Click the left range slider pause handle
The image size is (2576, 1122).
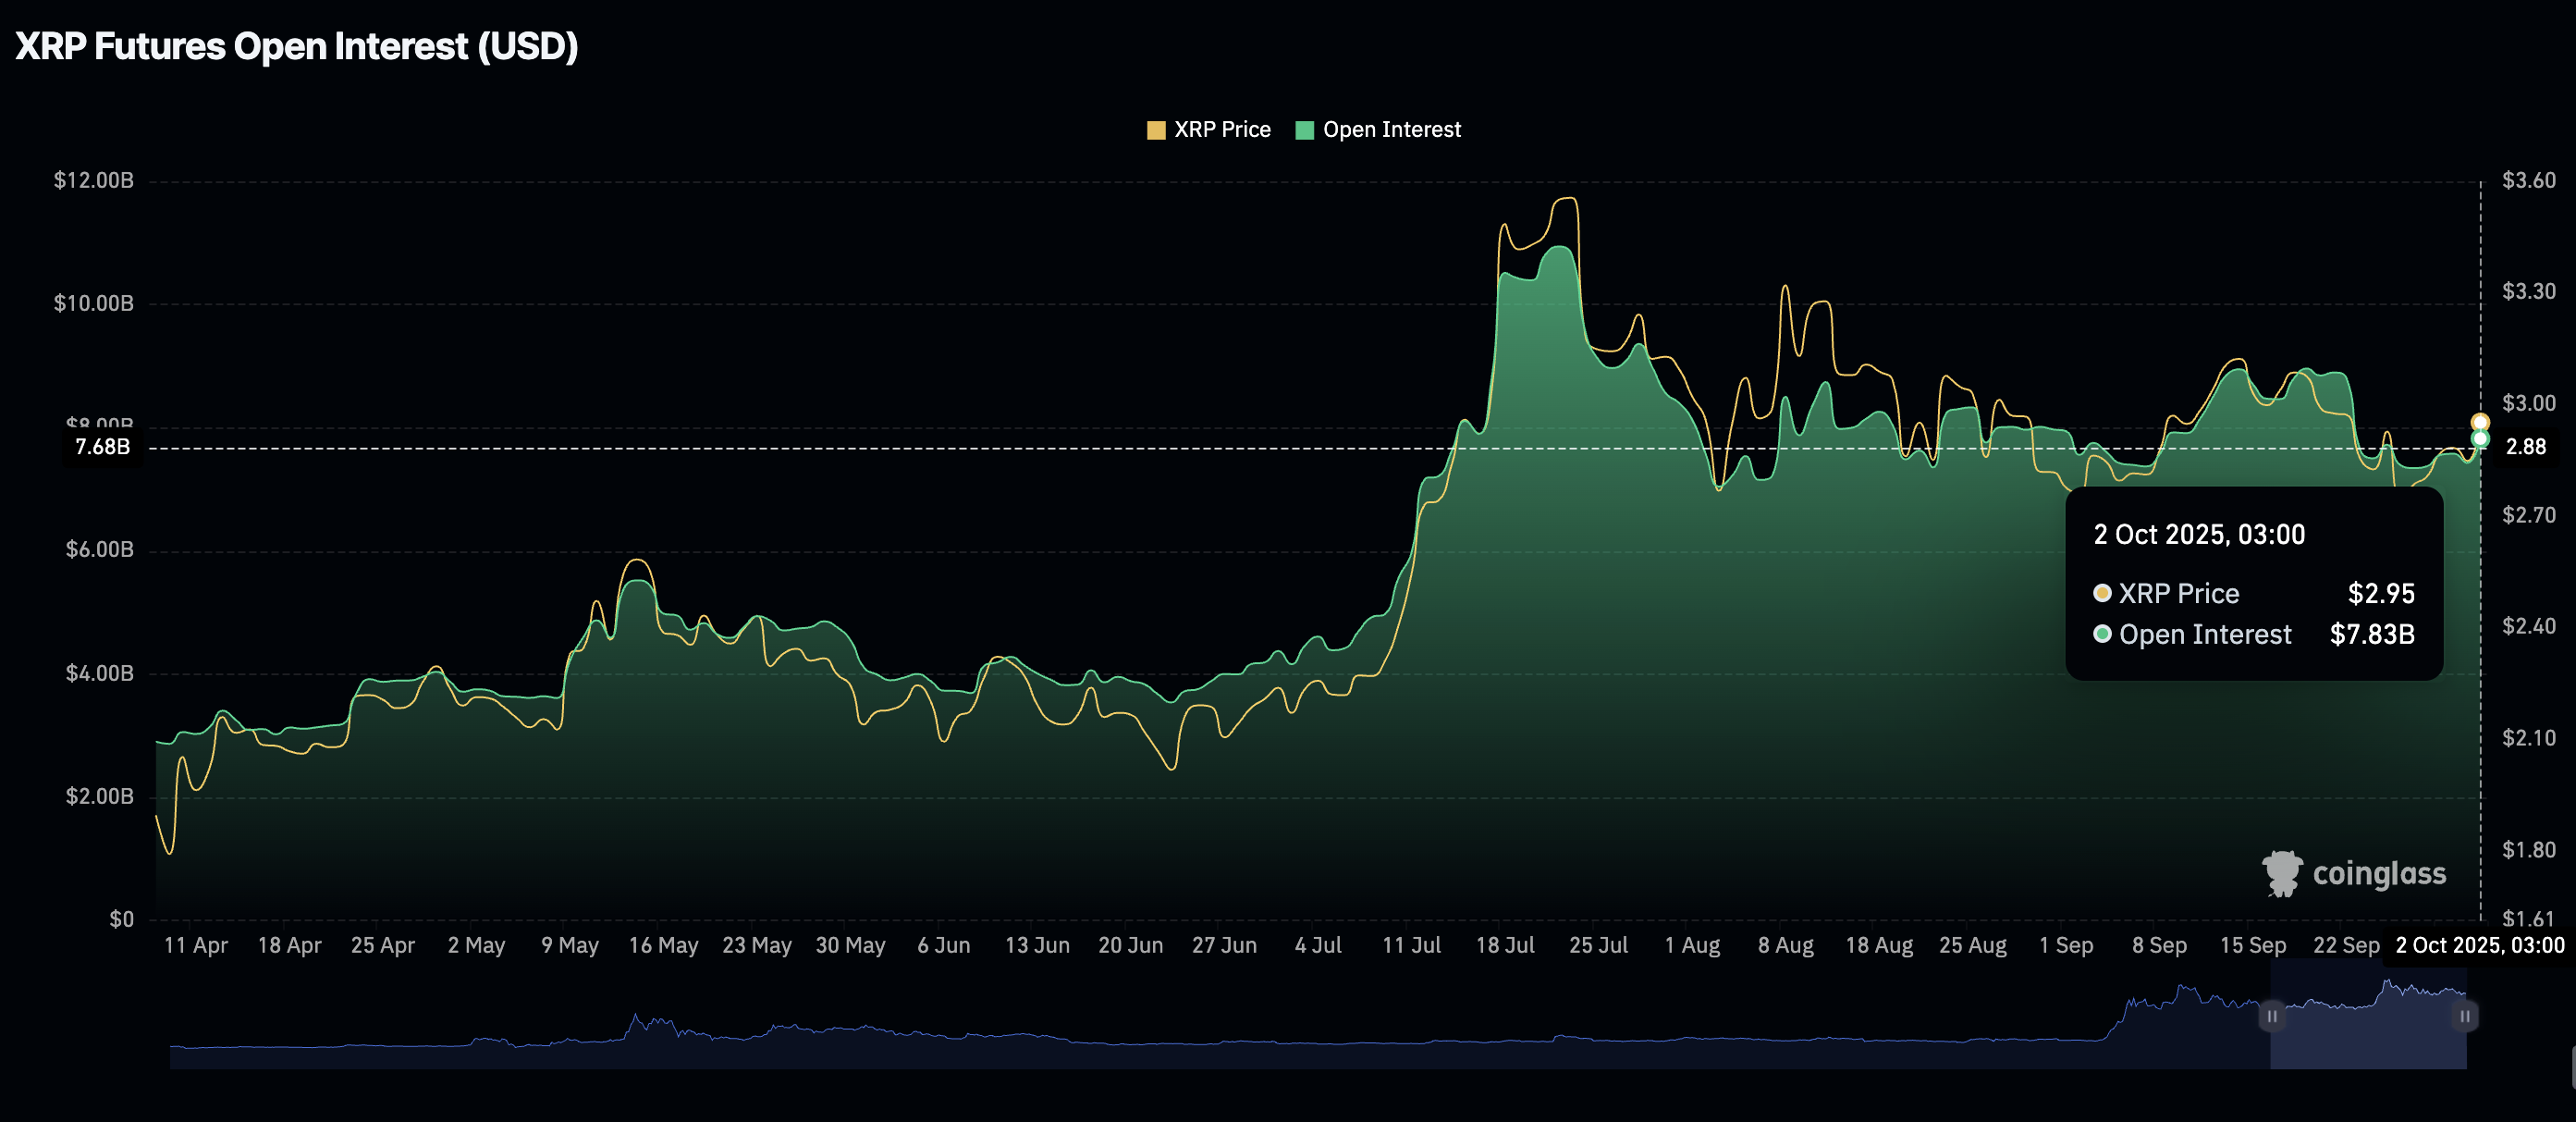[x=2271, y=1016]
